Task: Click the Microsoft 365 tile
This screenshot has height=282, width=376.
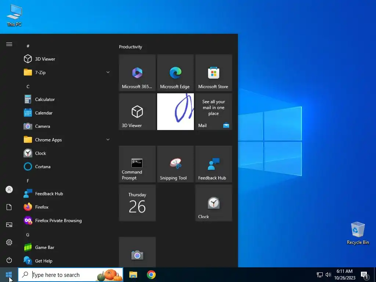Action: click(x=137, y=73)
